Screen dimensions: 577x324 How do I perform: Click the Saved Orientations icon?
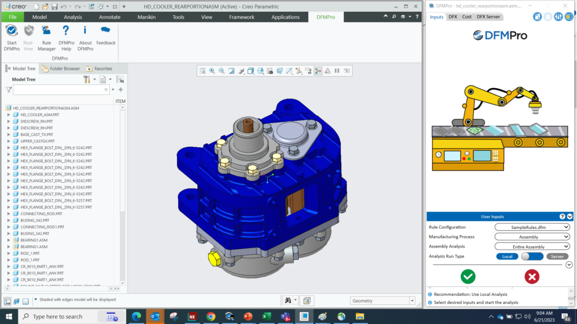click(x=260, y=71)
